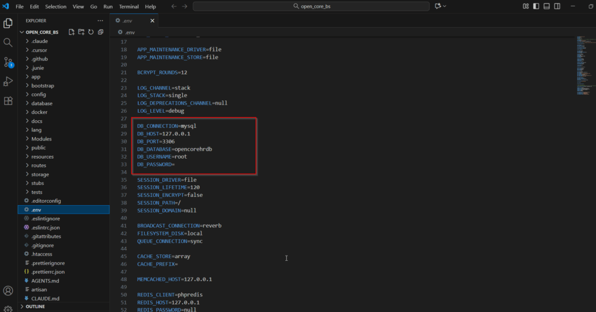Viewport: 596px width, 312px height.
Task: Open the Extensions view
Action: [8, 101]
